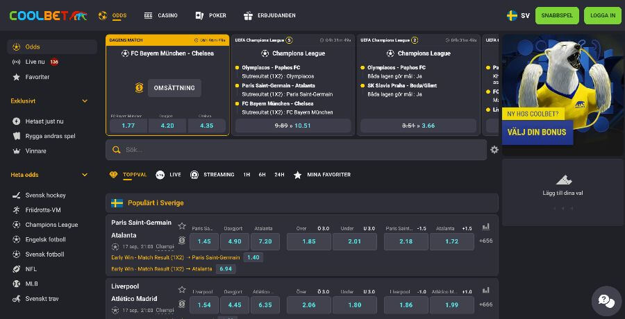Image resolution: width=625 pixels, height=319 pixels.
Task: Open Favoriter in the left sidebar
Action: point(37,77)
